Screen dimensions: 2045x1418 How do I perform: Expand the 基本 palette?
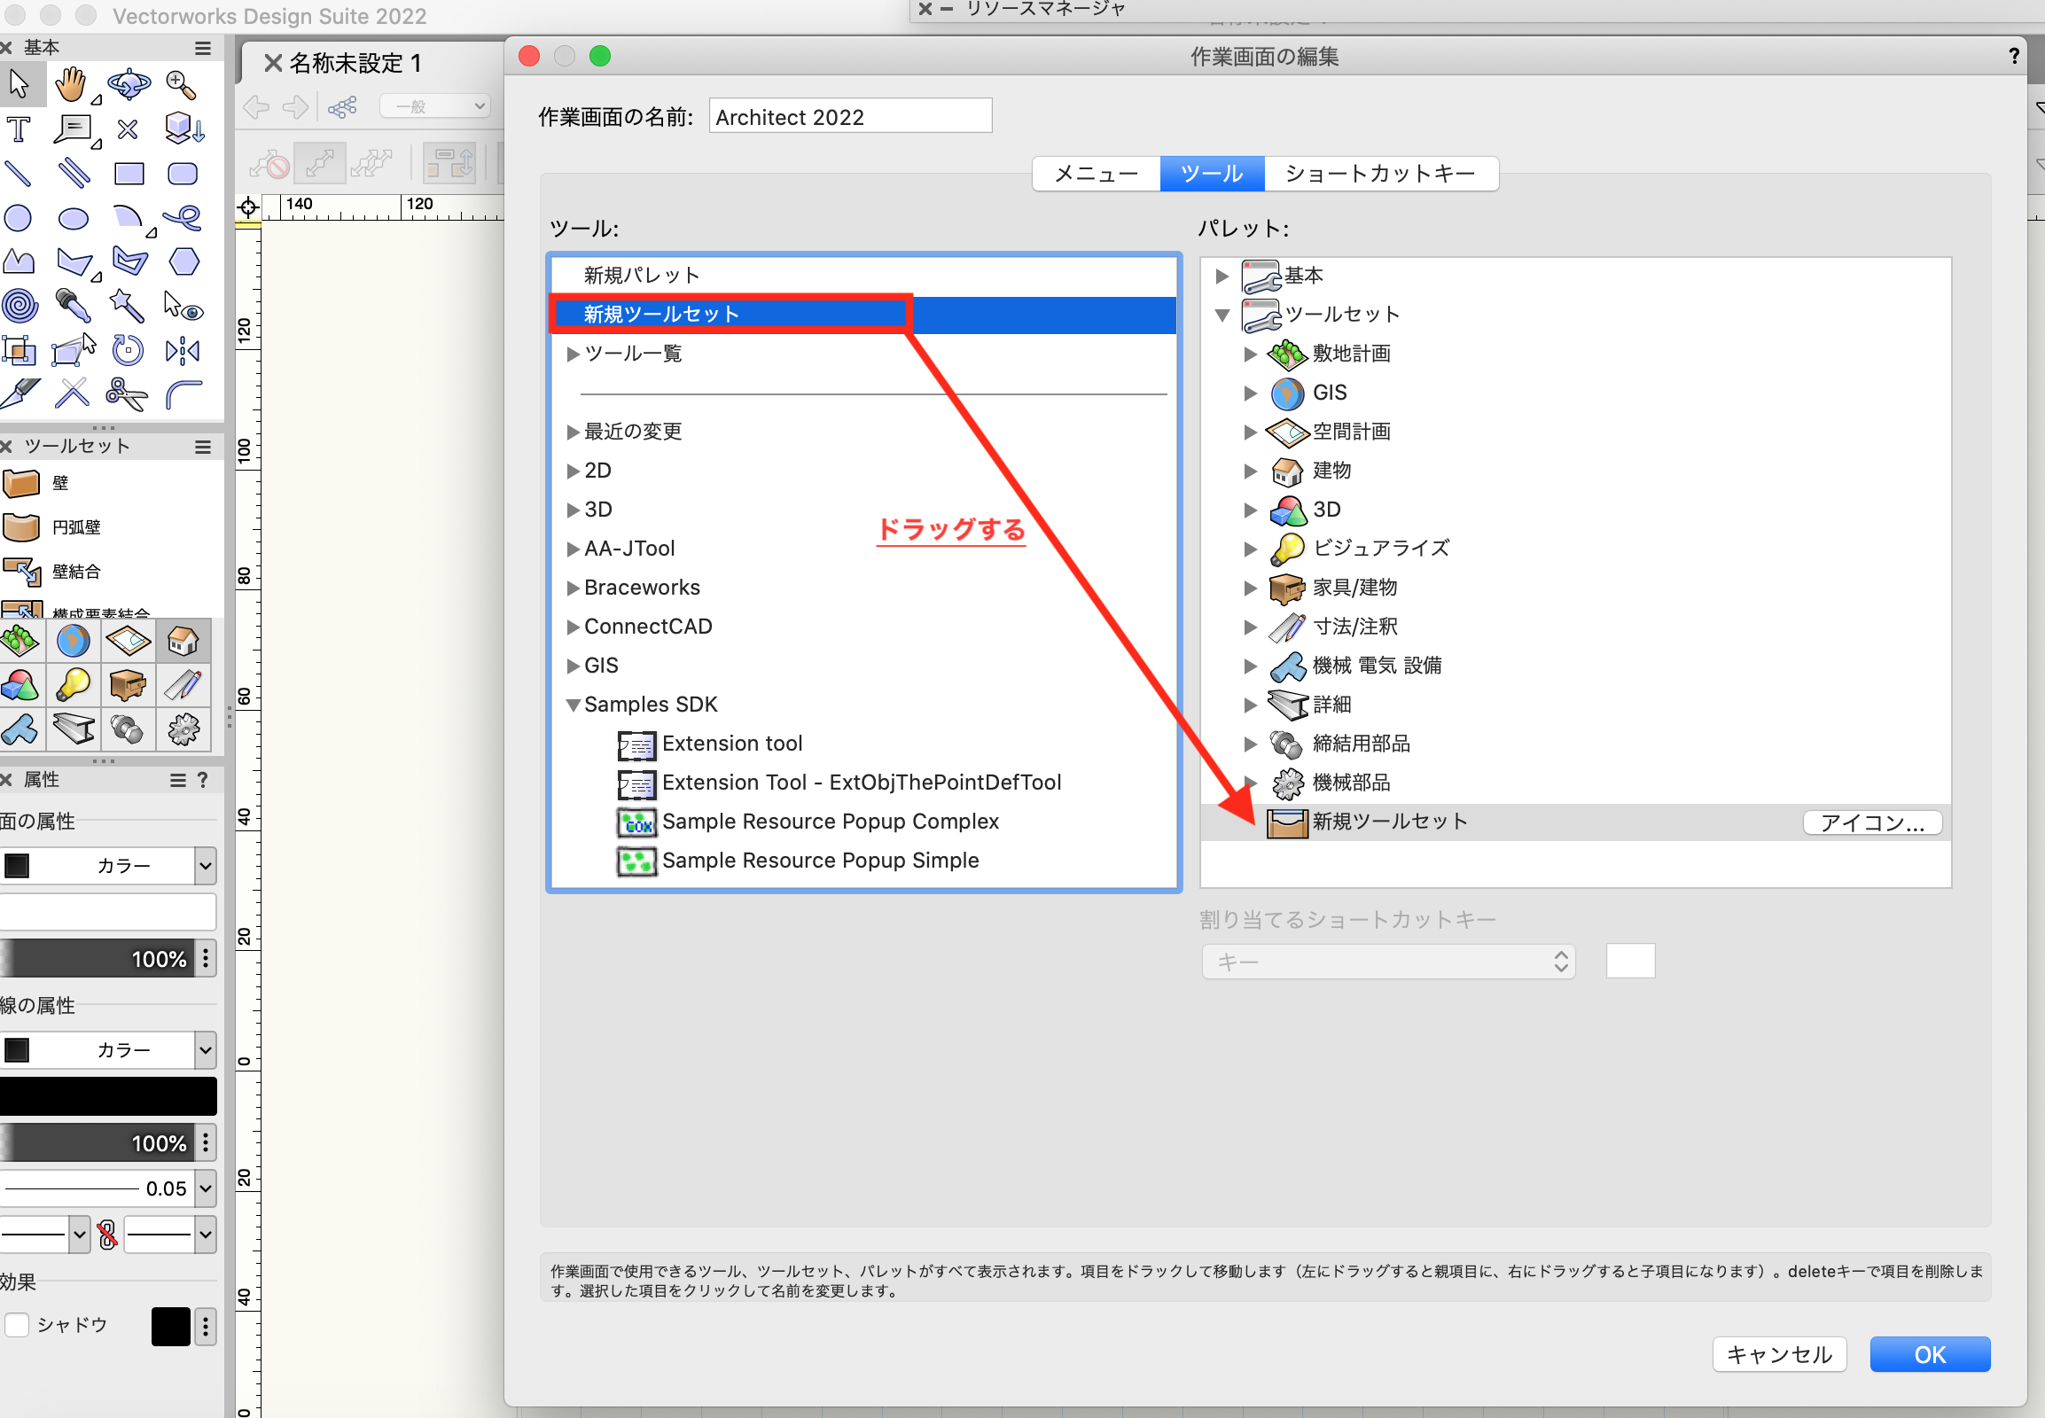point(1222,277)
